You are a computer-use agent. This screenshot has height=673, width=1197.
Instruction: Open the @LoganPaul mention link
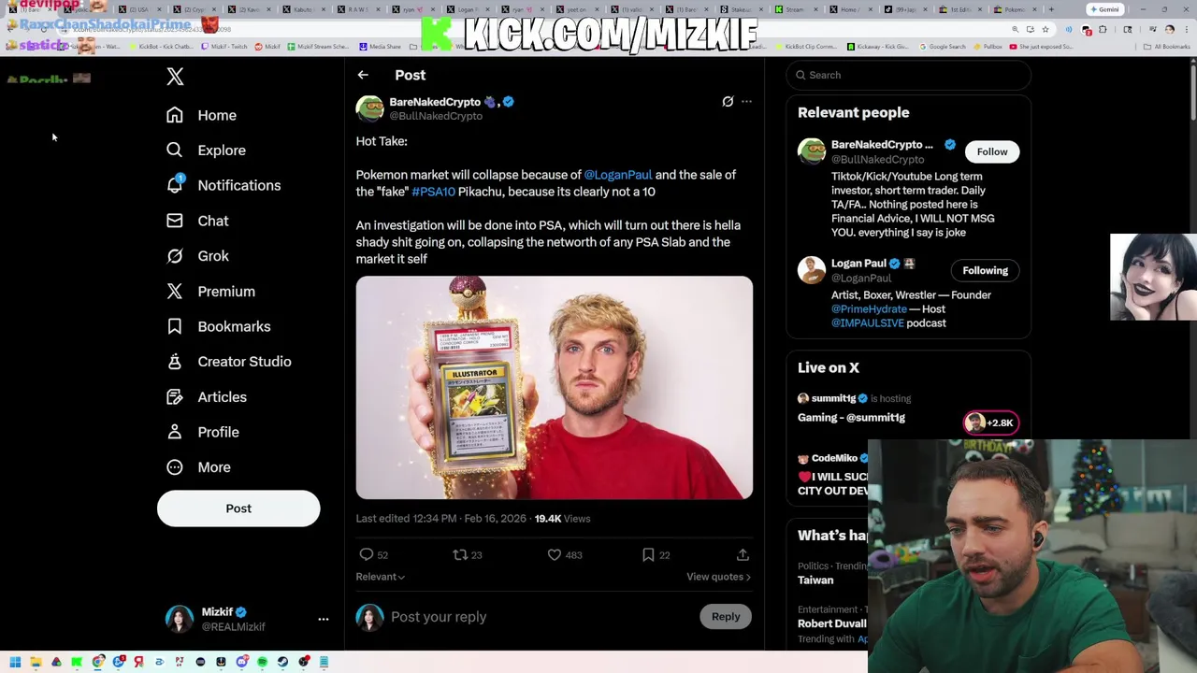[618, 175]
